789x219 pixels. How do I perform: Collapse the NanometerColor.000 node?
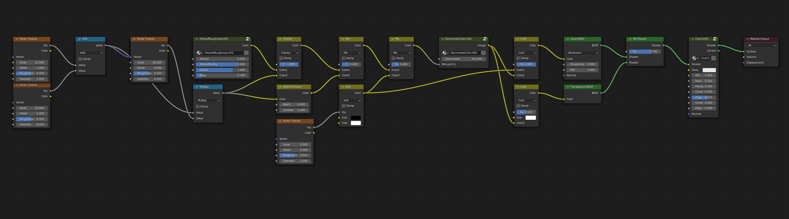(x=442, y=39)
